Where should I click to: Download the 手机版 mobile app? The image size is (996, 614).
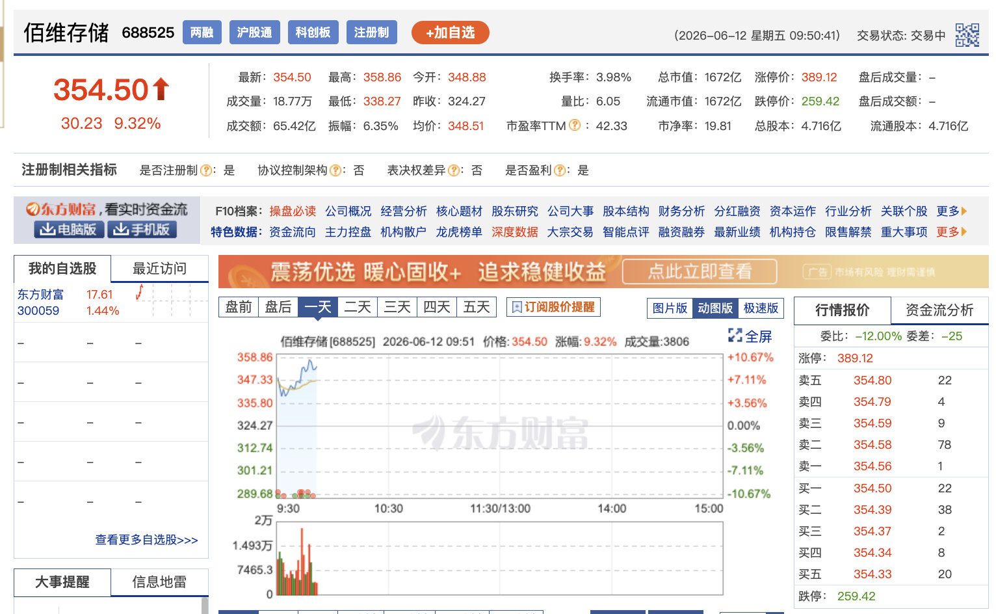(x=142, y=230)
